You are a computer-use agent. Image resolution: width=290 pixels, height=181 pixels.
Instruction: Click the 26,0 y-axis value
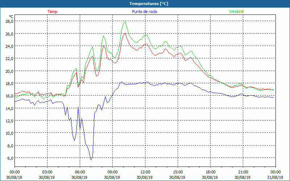(9, 34)
